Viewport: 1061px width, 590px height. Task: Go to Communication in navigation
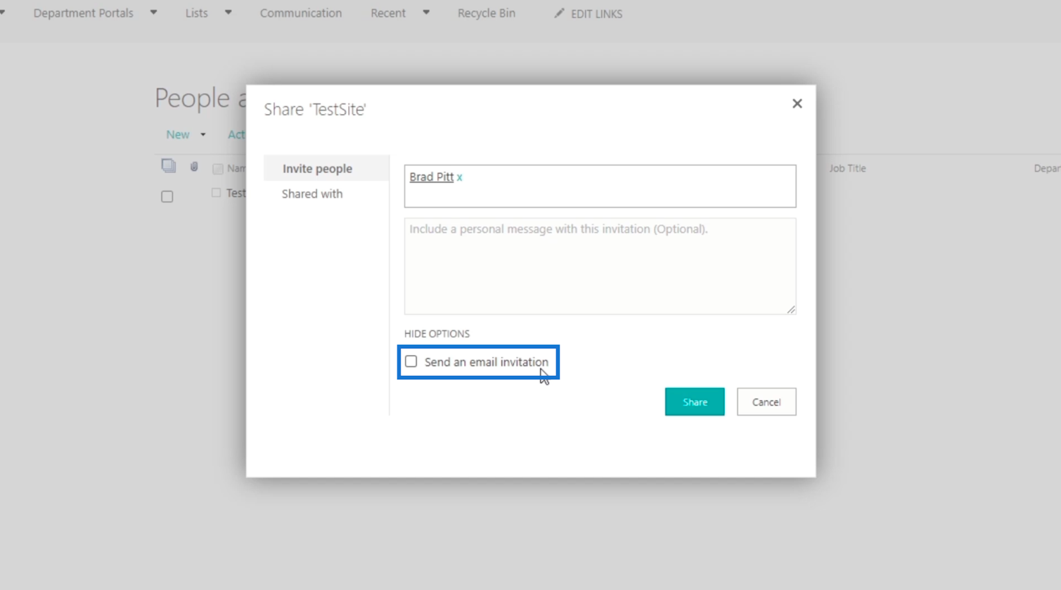301,13
